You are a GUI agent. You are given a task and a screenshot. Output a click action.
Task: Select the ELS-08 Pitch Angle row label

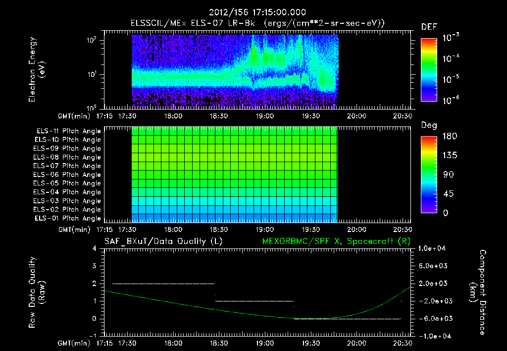[67, 157]
